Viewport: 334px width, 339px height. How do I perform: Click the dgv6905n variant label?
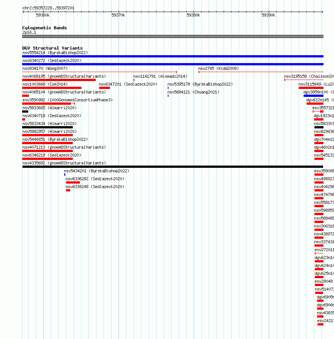[x=325, y=297]
